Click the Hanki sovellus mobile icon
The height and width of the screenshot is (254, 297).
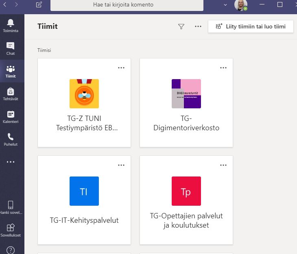[11, 207]
